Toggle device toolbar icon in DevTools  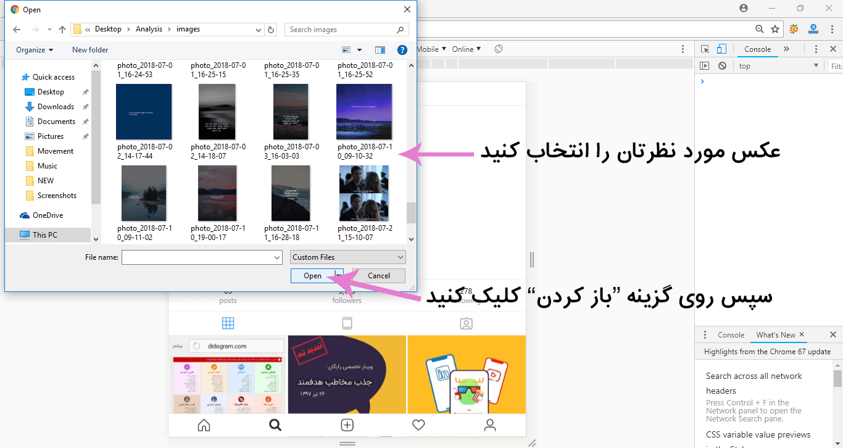(x=721, y=49)
